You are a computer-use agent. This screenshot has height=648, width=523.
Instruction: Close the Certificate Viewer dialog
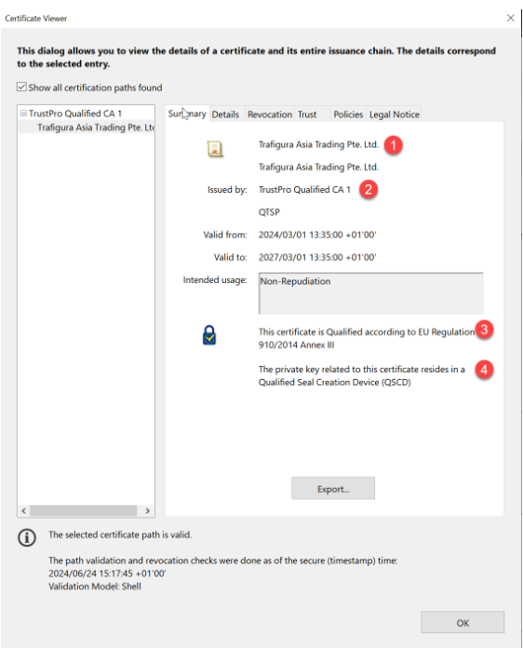click(x=511, y=18)
